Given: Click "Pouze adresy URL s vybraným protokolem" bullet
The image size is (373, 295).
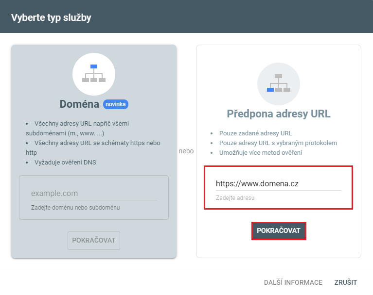Looking at the screenshot, I should [278, 143].
